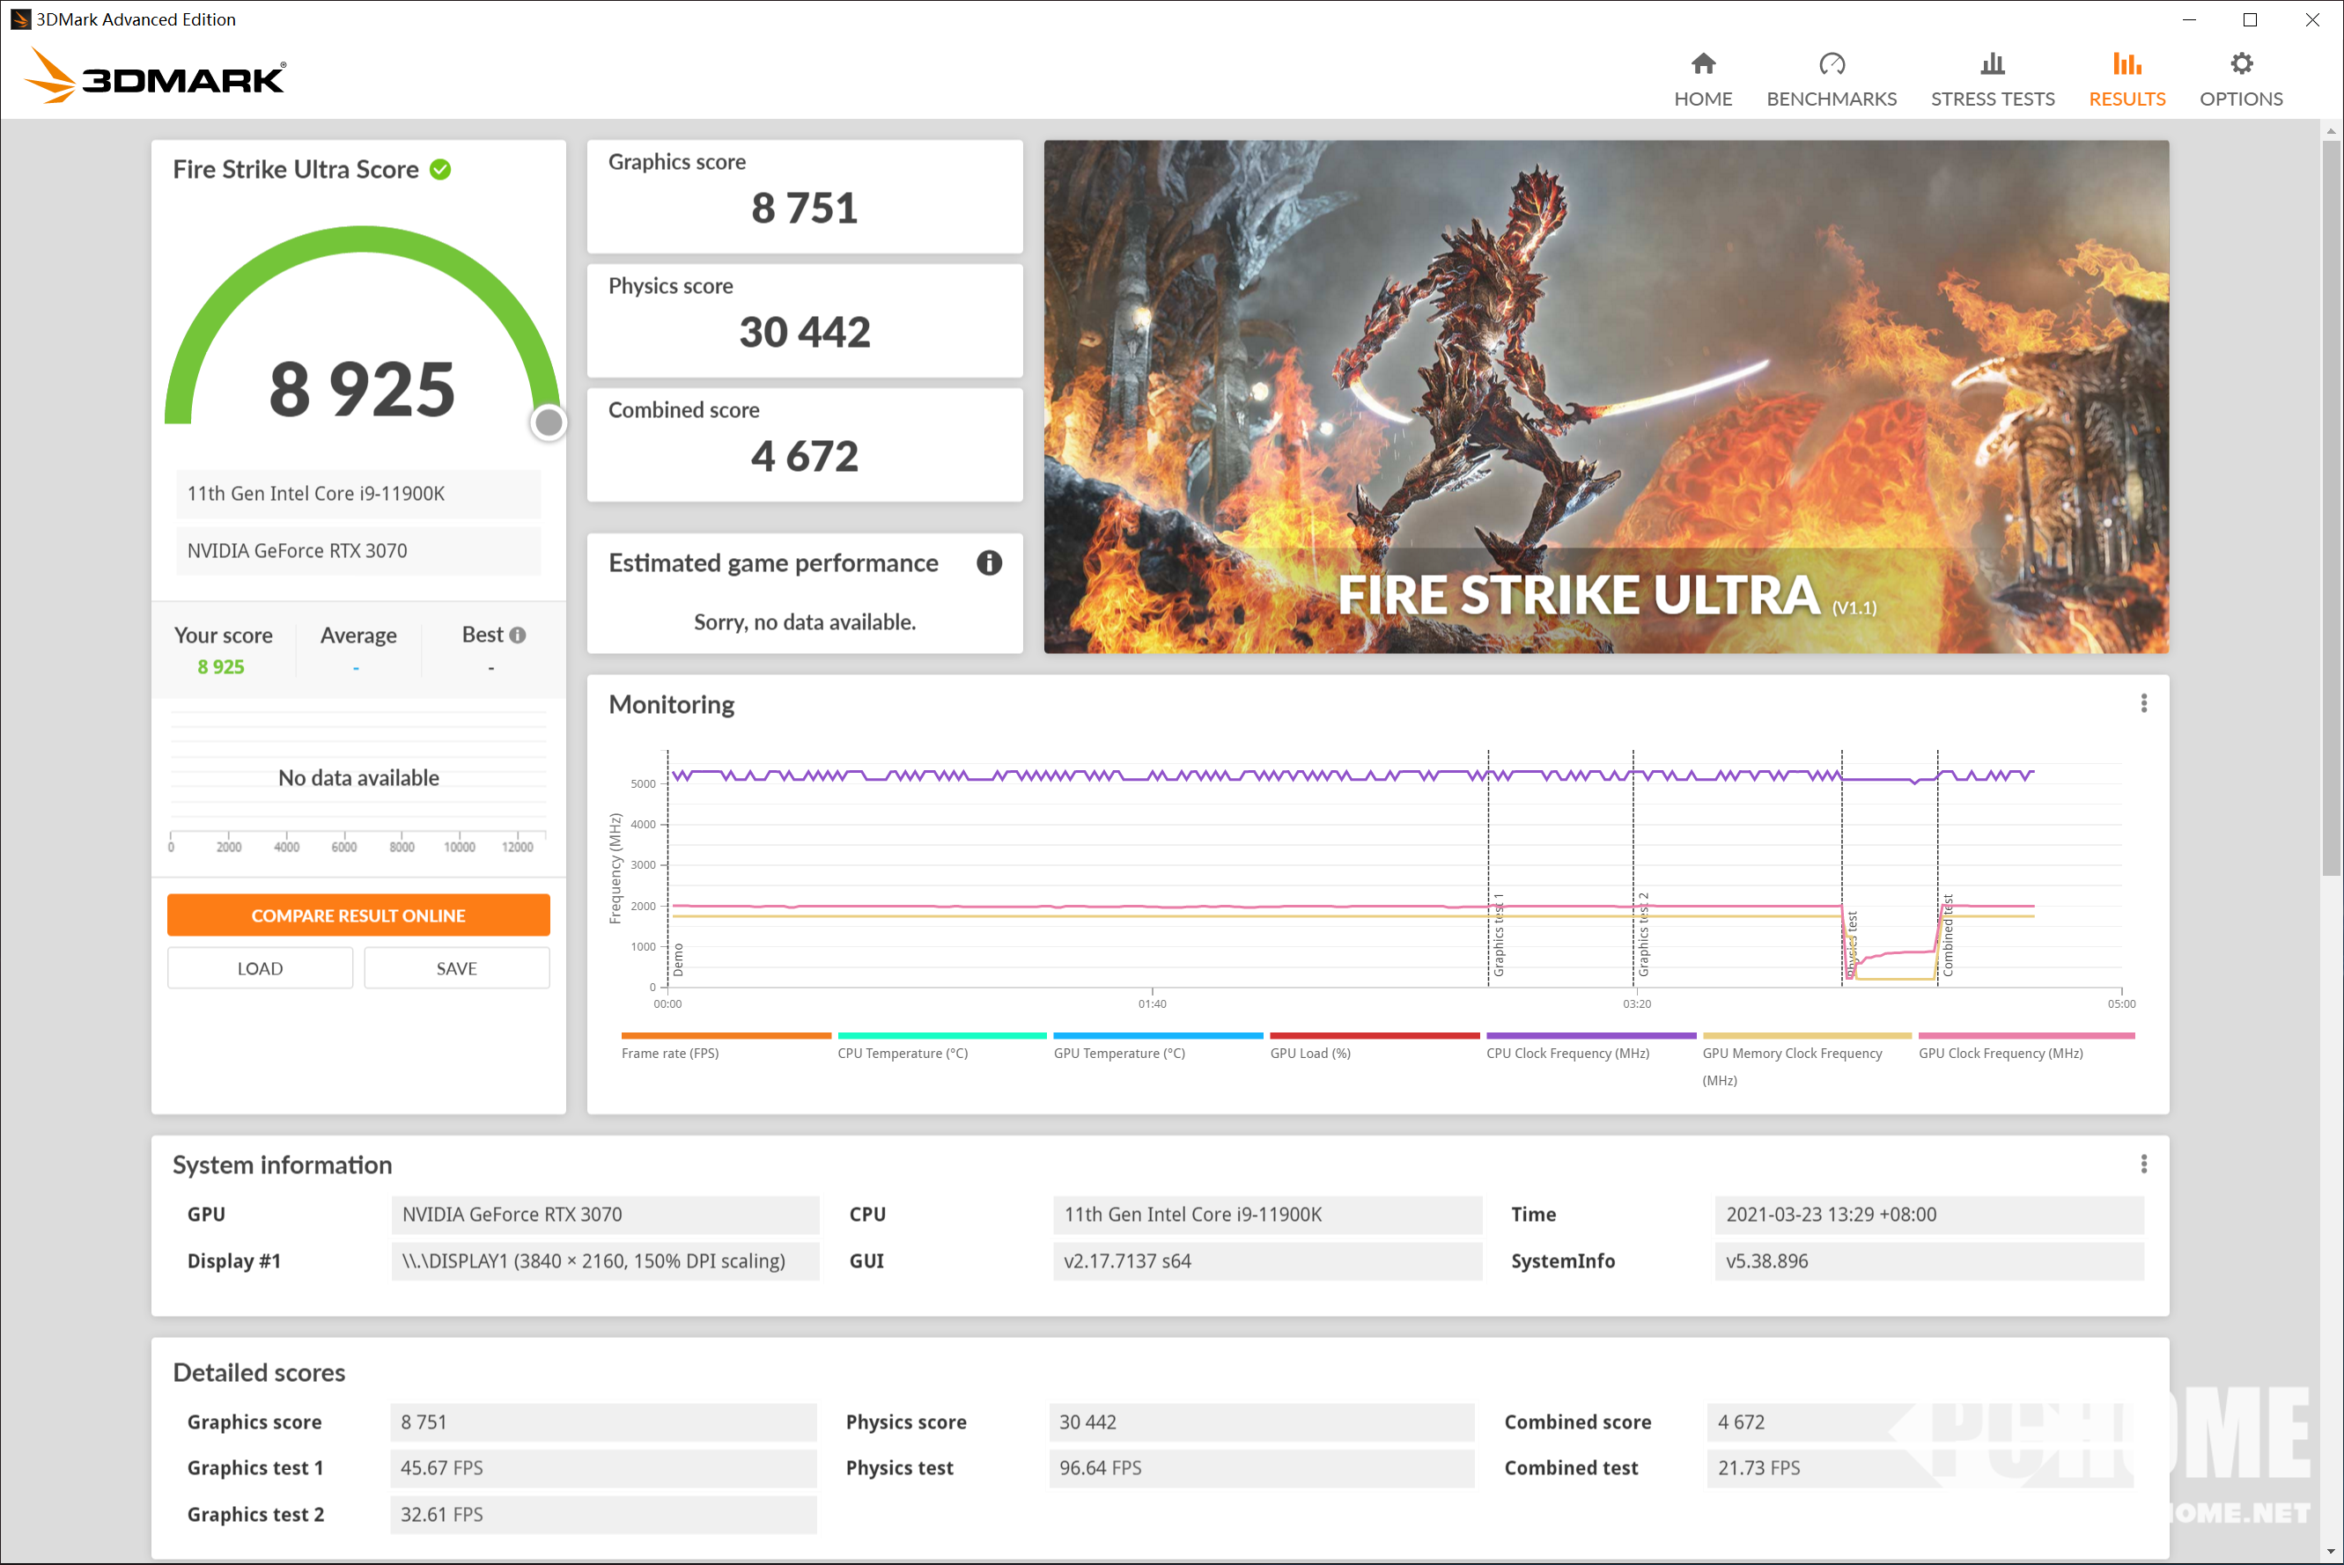Open Options gear icon

[x=2241, y=65]
